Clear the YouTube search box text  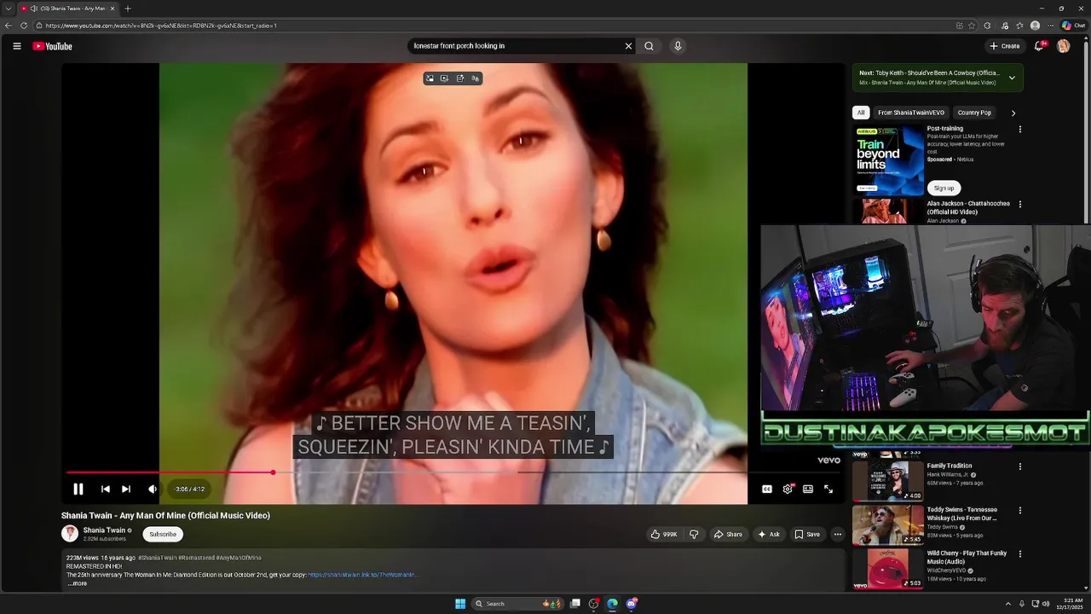point(628,46)
